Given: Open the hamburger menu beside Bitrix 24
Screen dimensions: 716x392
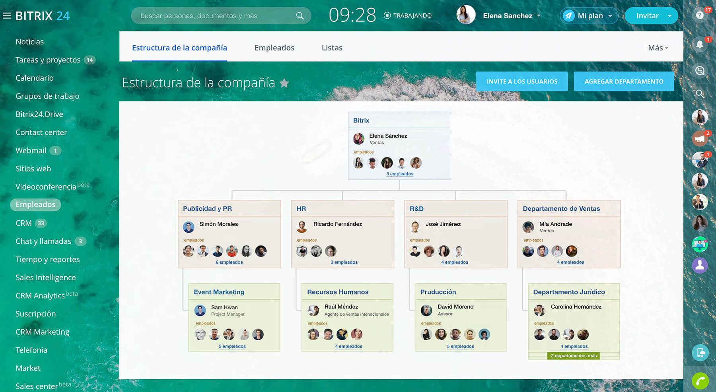Looking at the screenshot, I should (x=7, y=16).
